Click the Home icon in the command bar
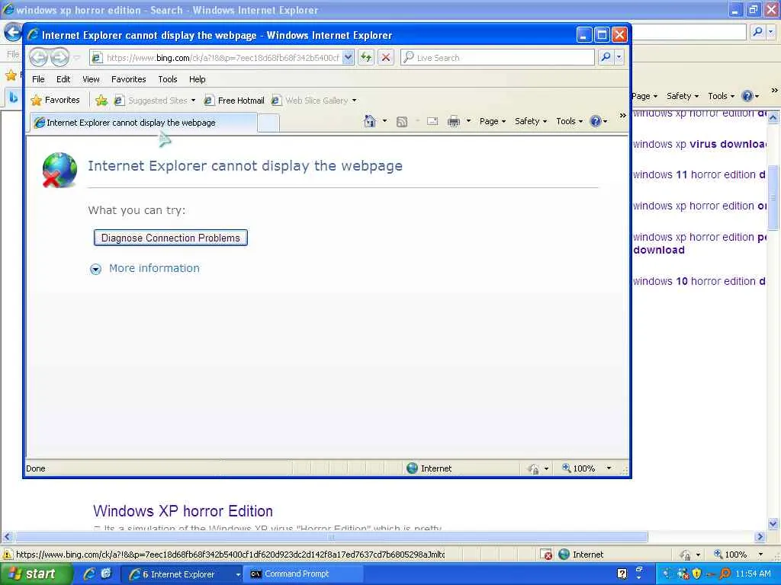This screenshot has height=585, width=781. coord(370,121)
